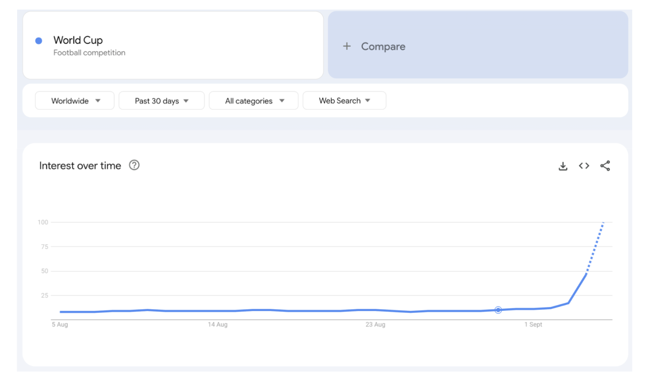Click the blue dot beside World Cup
The image size is (653, 379).
click(39, 41)
